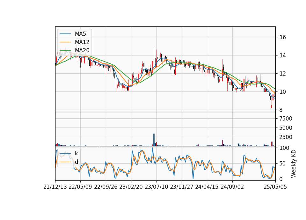Click the k legend label in KD panel

(x=76, y=153)
